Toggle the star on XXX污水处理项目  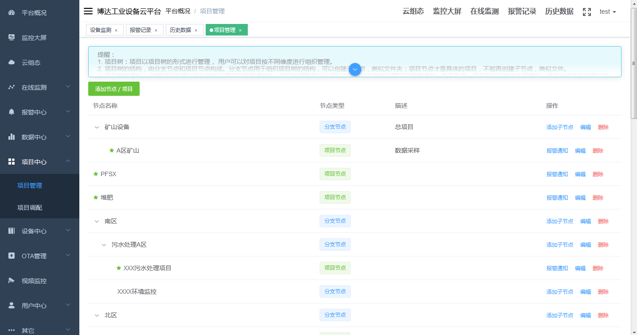(118, 268)
